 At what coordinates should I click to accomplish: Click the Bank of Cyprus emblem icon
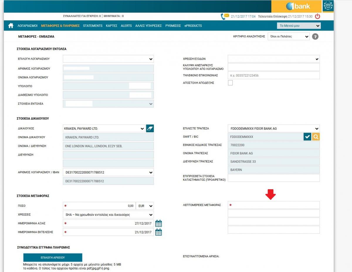click(328, 6)
